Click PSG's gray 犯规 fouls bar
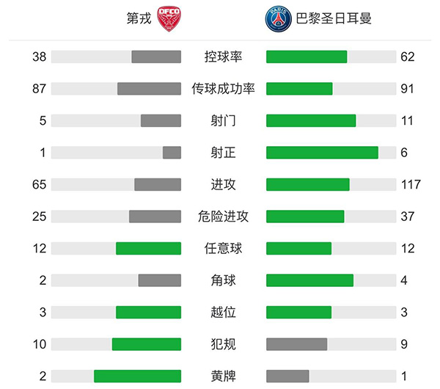440x389 pixels. pos(296,344)
